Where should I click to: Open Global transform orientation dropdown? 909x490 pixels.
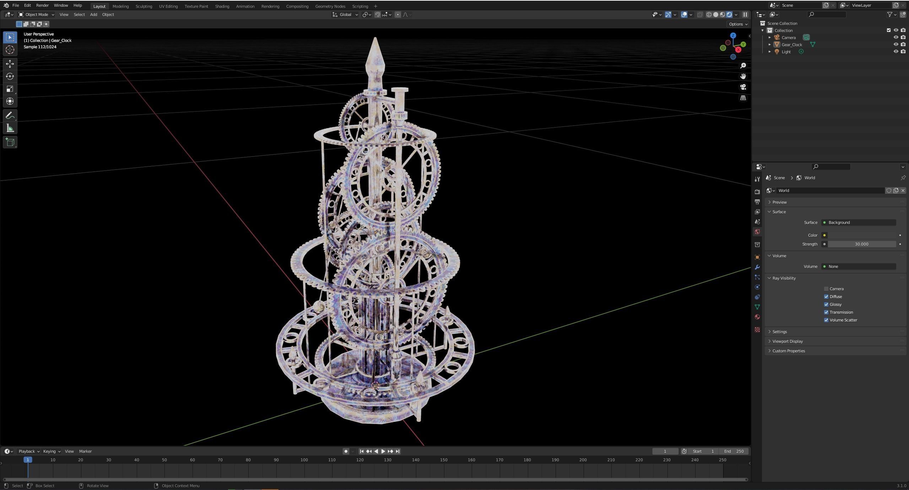(345, 15)
